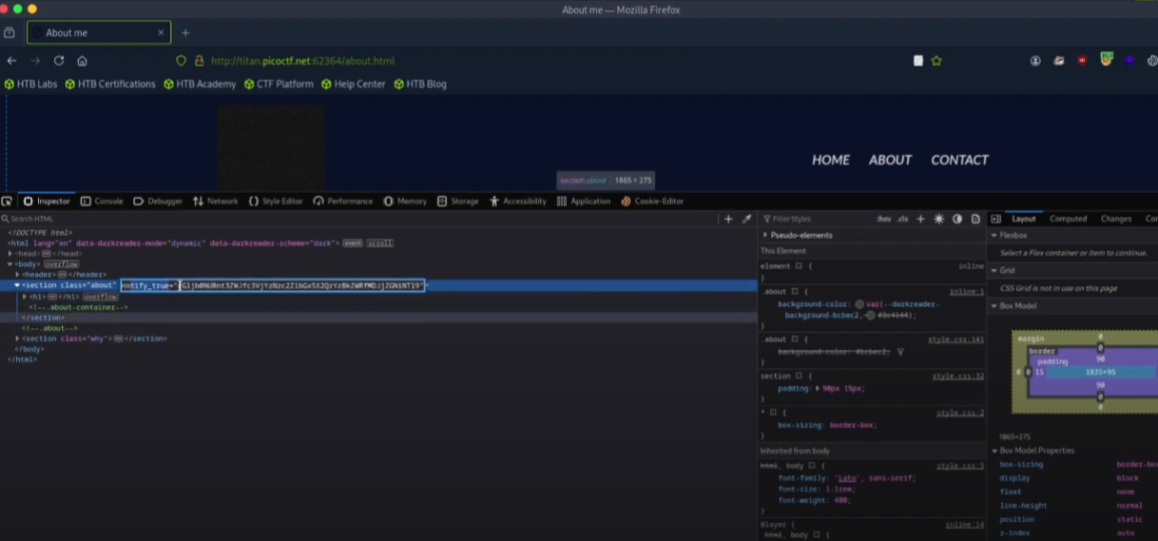Open the style.css:5 source link

960,466
